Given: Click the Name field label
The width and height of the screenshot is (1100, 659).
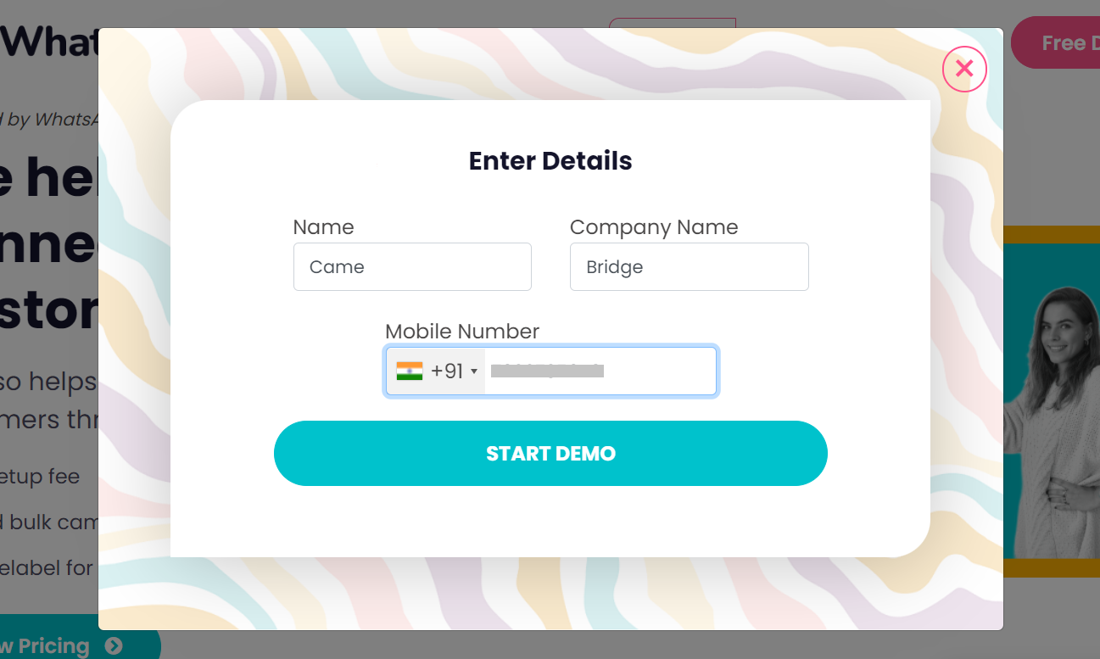Looking at the screenshot, I should (x=323, y=227).
